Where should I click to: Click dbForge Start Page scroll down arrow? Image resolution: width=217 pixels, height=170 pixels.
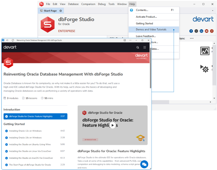coord(214,98)
